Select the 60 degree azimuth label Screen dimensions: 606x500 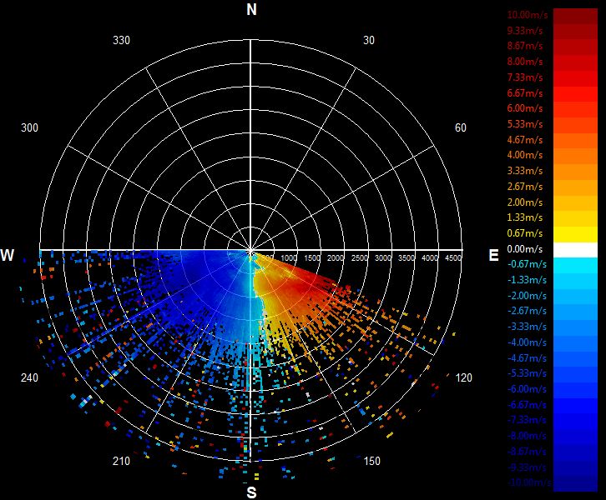pyautogui.click(x=460, y=127)
